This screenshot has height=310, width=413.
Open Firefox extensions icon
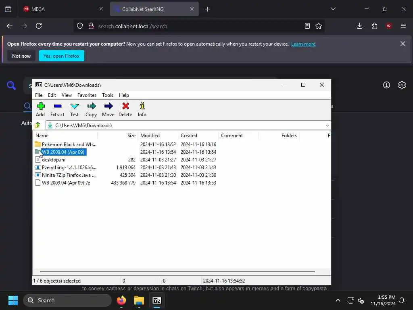click(374, 26)
